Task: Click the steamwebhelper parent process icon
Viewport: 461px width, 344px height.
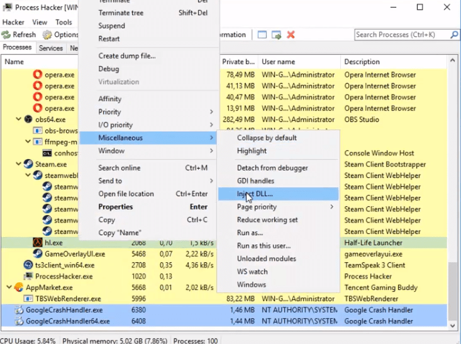Action: (38, 175)
